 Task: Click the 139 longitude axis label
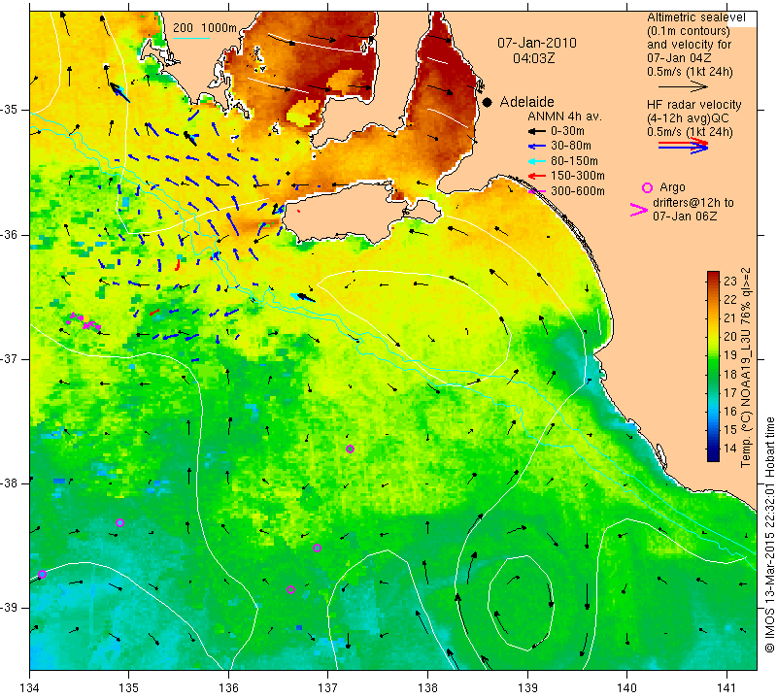(x=527, y=687)
